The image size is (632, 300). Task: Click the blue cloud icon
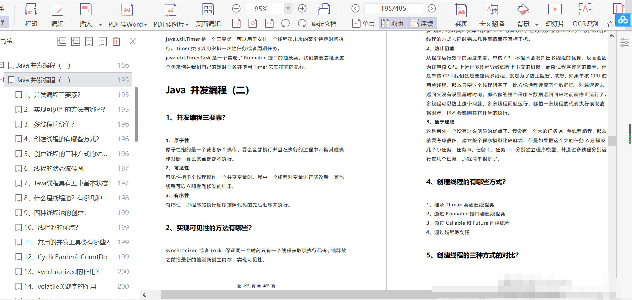[x=623, y=20]
